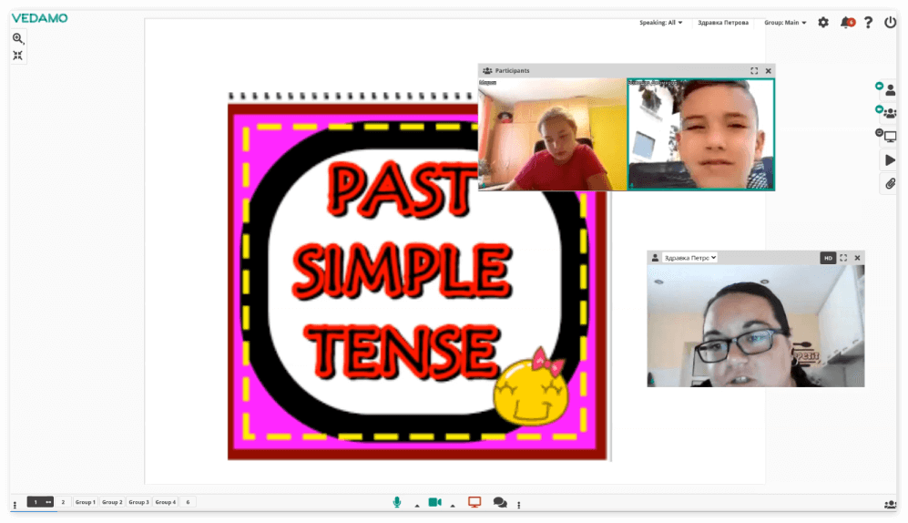The height and width of the screenshot is (523, 908).
Task: Open the media player play panel
Action: tap(890, 160)
